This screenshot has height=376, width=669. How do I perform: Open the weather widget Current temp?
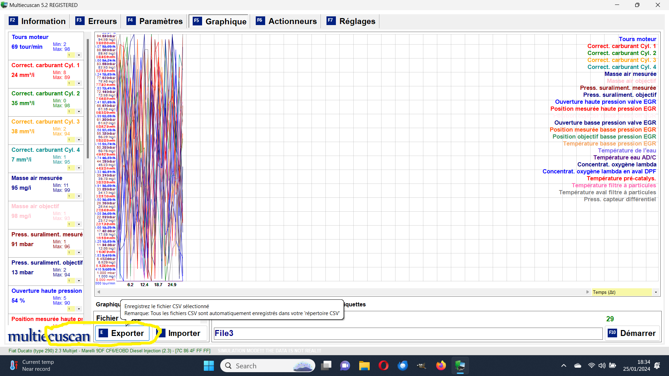click(x=31, y=366)
